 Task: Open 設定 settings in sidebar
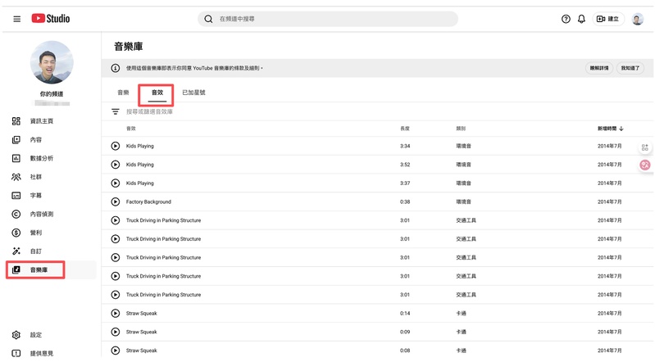tap(35, 335)
